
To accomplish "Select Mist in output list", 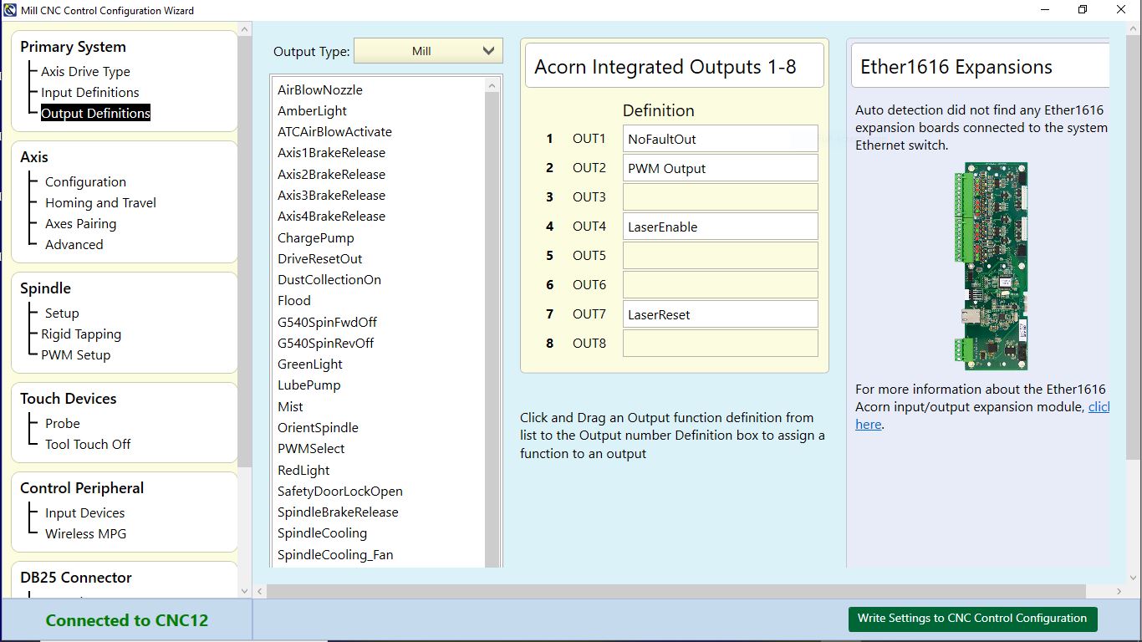I will 290,406.
